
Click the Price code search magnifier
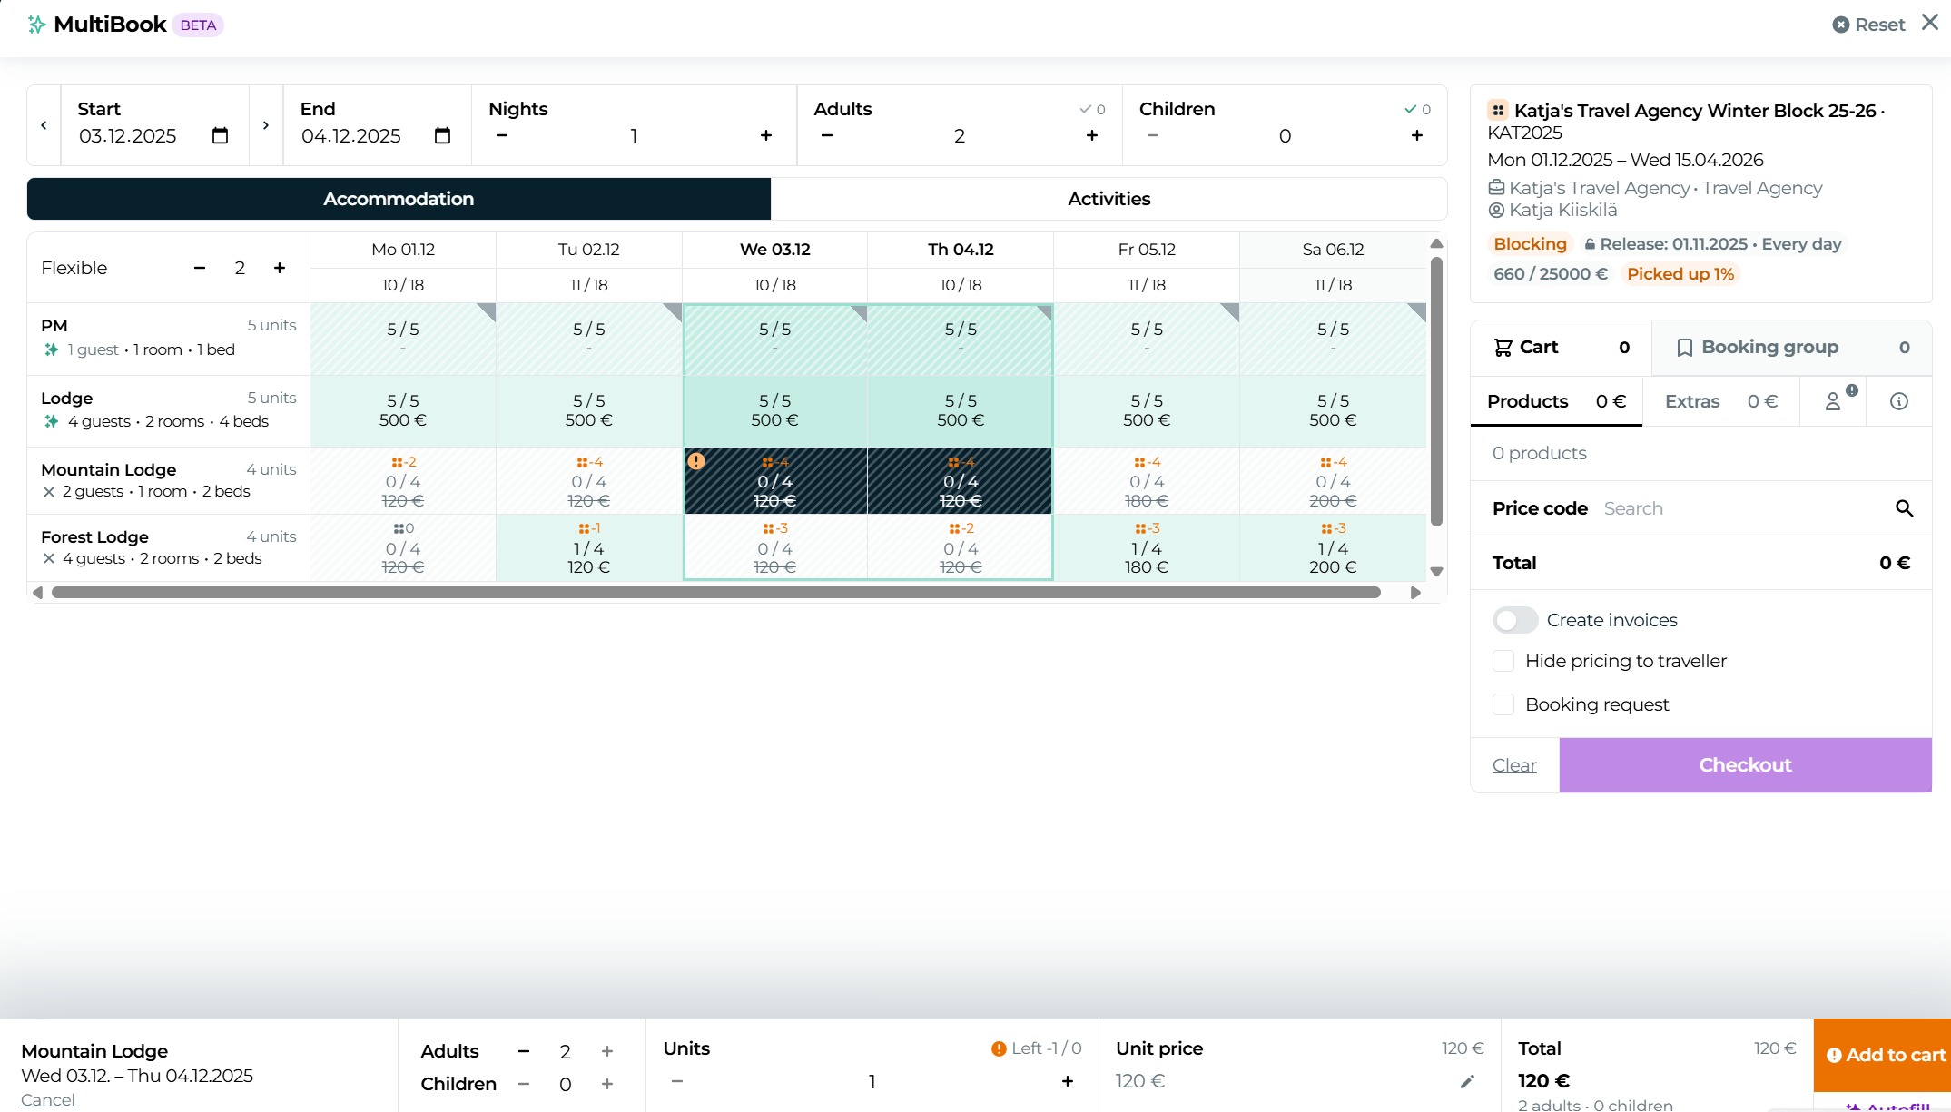tap(1904, 508)
